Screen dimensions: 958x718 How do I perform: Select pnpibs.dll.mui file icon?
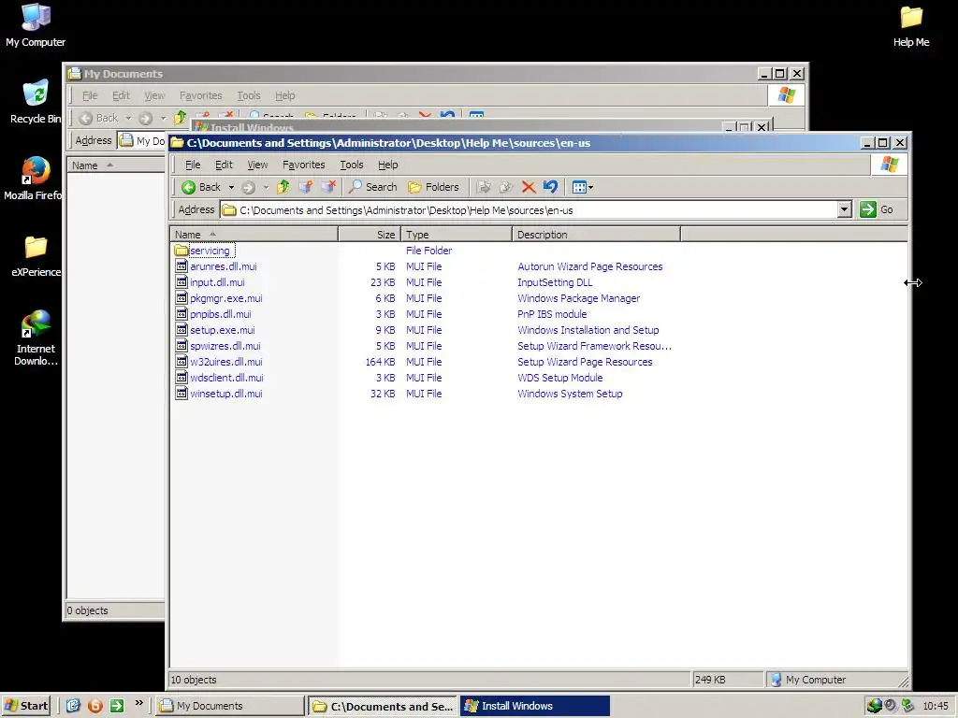pos(181,314)
